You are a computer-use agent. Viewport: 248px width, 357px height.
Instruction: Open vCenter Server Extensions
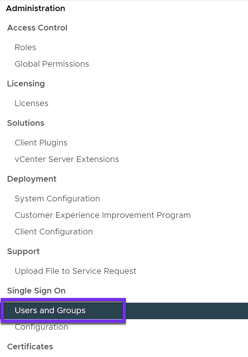[67, 159]
